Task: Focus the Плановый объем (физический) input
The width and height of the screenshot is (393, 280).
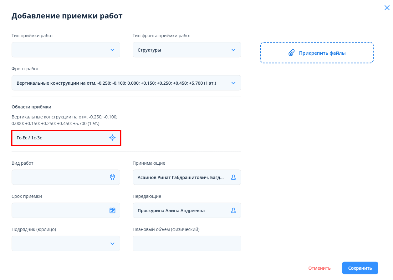Action: [x=187, y=243]
